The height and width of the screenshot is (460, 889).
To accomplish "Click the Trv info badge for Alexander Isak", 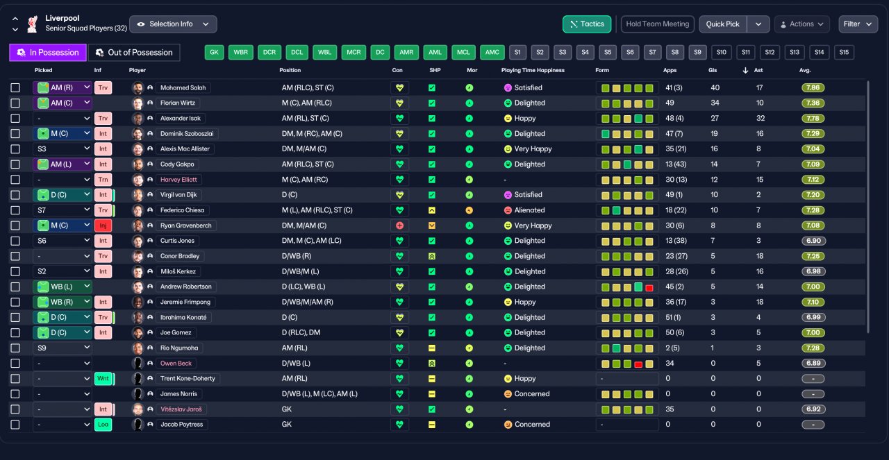I will click(103, 119).
